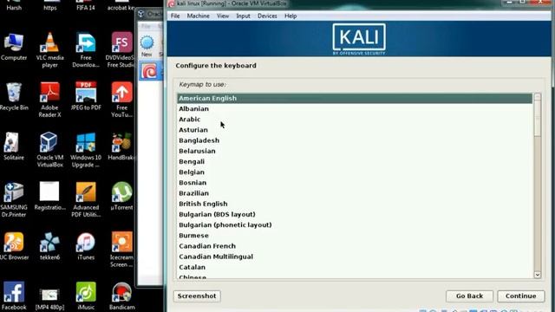
Task: Select Bulgarian (phonetic layout) keymap
Action: pyautogui.click(x=355, y=225)
